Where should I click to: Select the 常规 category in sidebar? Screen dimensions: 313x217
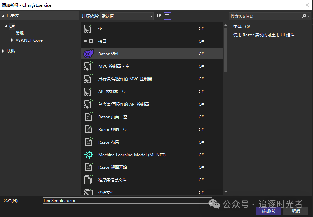(x=19, y=33)
